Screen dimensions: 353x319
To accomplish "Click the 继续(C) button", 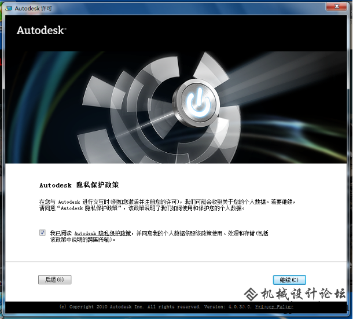I will pos(289,280).
